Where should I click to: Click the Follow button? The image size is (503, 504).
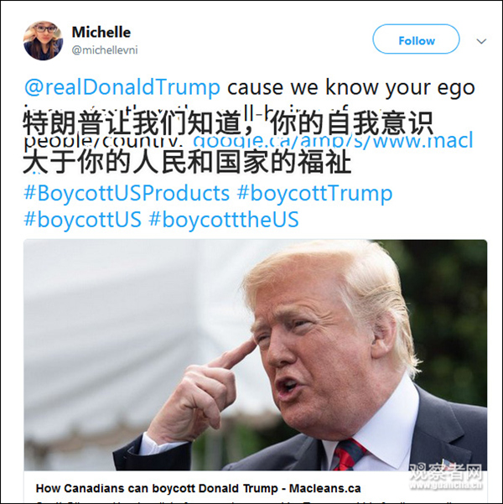coord(416,39)
